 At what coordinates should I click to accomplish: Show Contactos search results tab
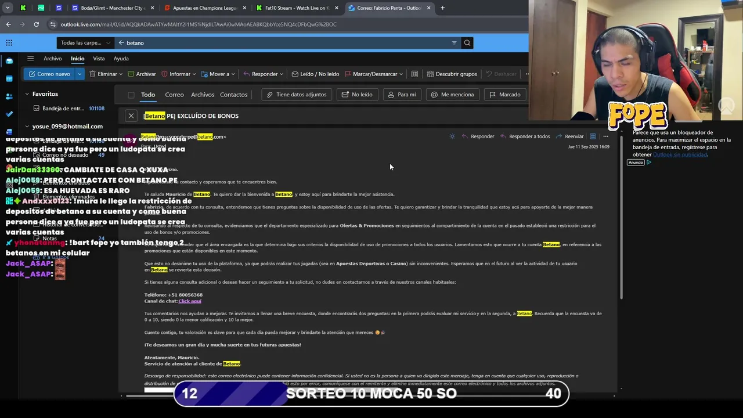[233, 95]
